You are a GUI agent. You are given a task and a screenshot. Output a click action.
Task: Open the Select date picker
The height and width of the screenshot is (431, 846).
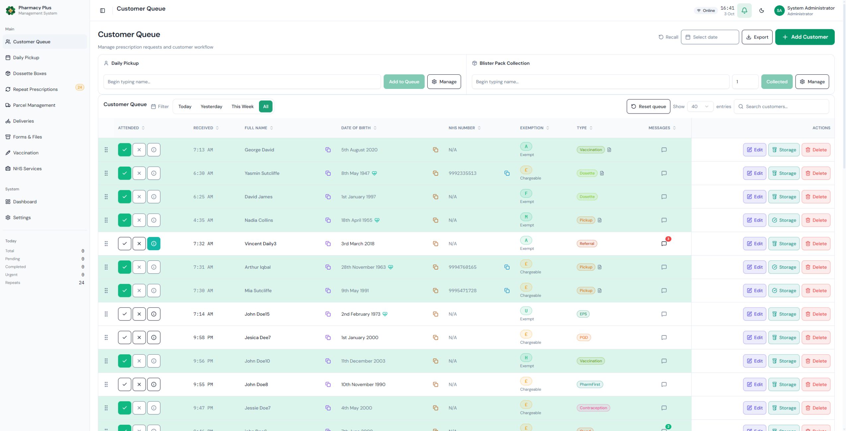pyautogui.click(x=710, y=37)
